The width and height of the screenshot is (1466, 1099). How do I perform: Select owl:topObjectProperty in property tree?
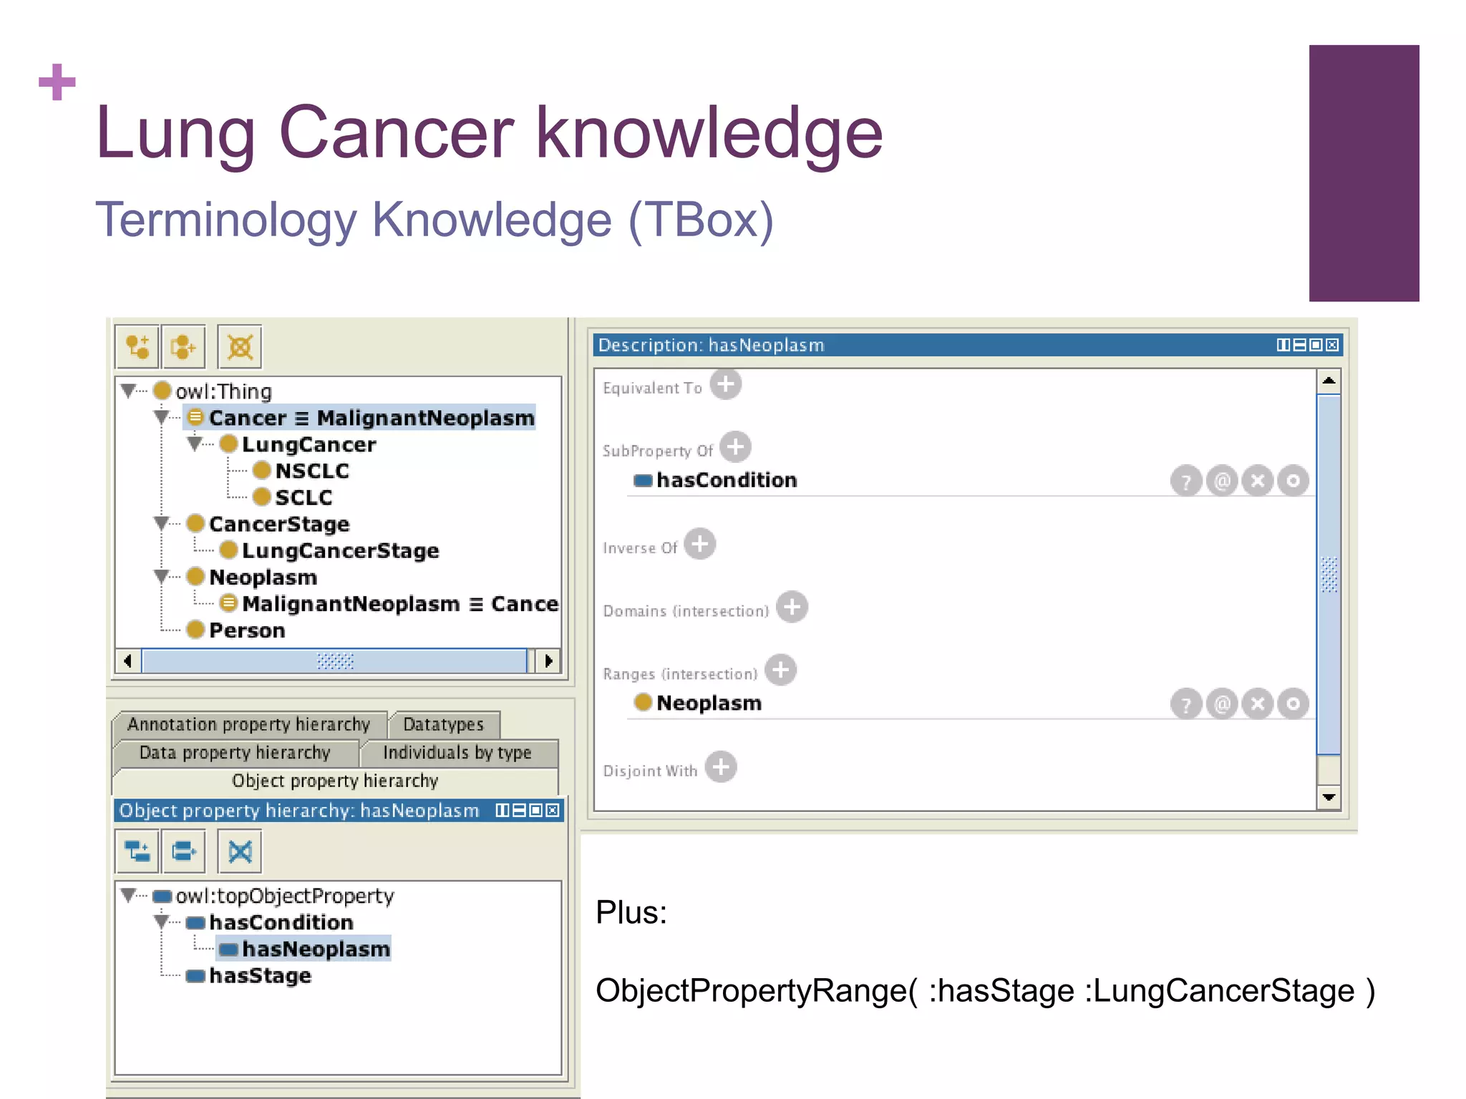274,896
